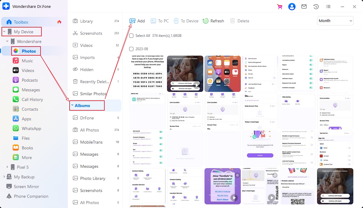
Task: Open the mail messages icon
Action: pos(304,7)
